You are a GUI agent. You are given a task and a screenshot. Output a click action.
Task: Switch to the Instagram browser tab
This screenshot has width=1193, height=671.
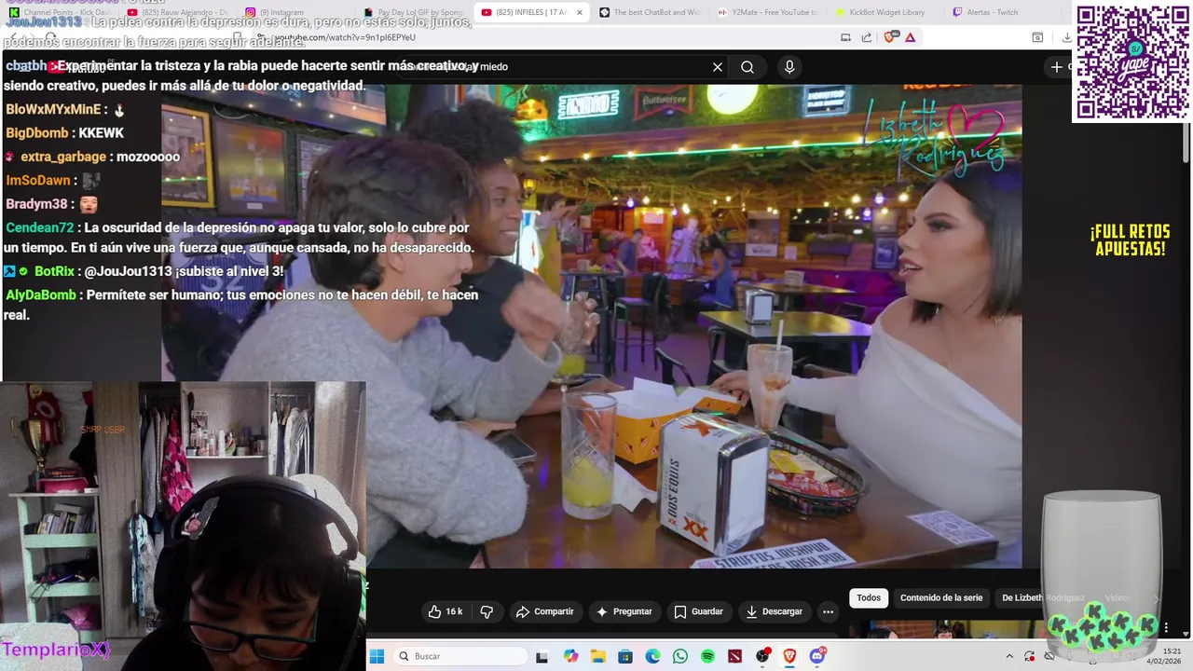point(295,12)
